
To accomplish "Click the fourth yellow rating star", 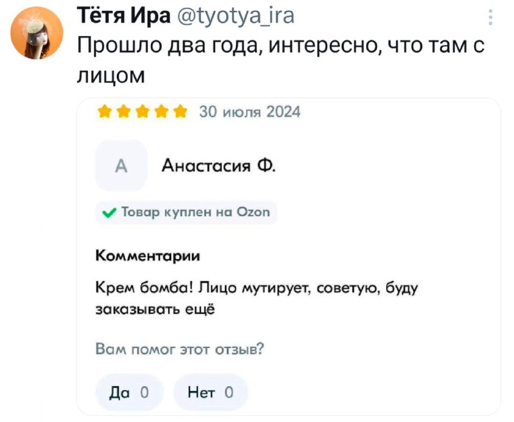I will point(161,112).
